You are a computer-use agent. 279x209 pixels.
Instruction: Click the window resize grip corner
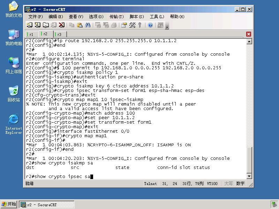251,185
